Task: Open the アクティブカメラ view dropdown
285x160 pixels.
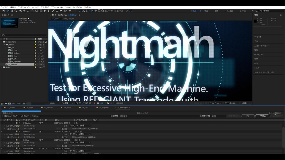Action: pyautogui.click(x=231, y=103)
